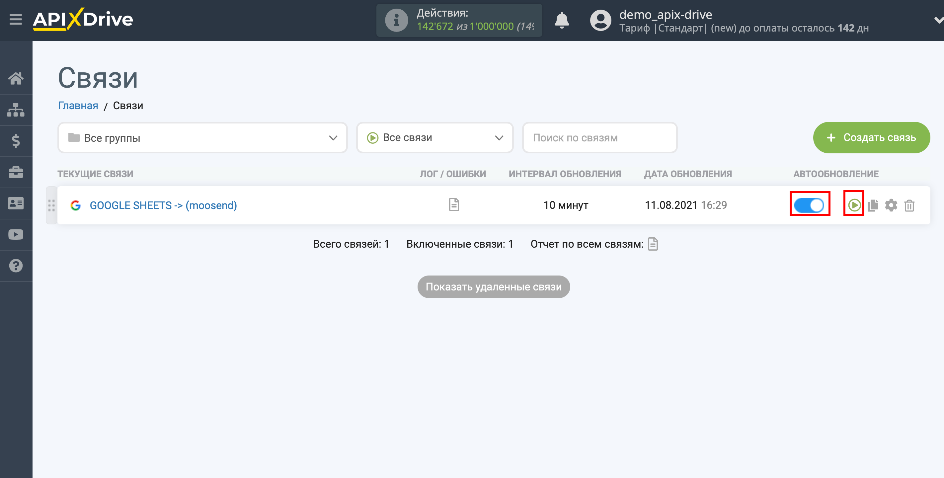Open the settings gear icon for the connection
This screenshot has width=944, height=478.
[x=891, y=205]
